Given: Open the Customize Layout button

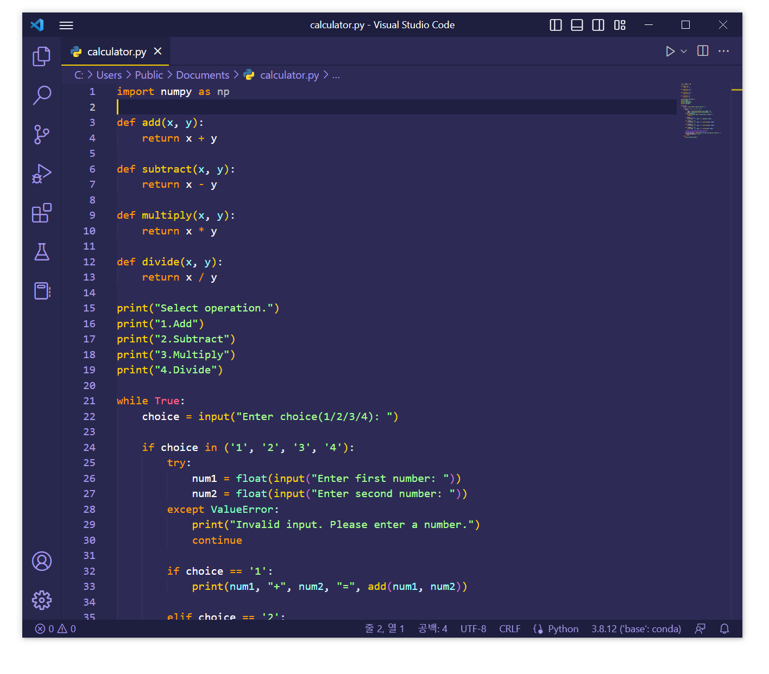Looking at the screenshot, I should pyautogui.click(x=620, y=25).
